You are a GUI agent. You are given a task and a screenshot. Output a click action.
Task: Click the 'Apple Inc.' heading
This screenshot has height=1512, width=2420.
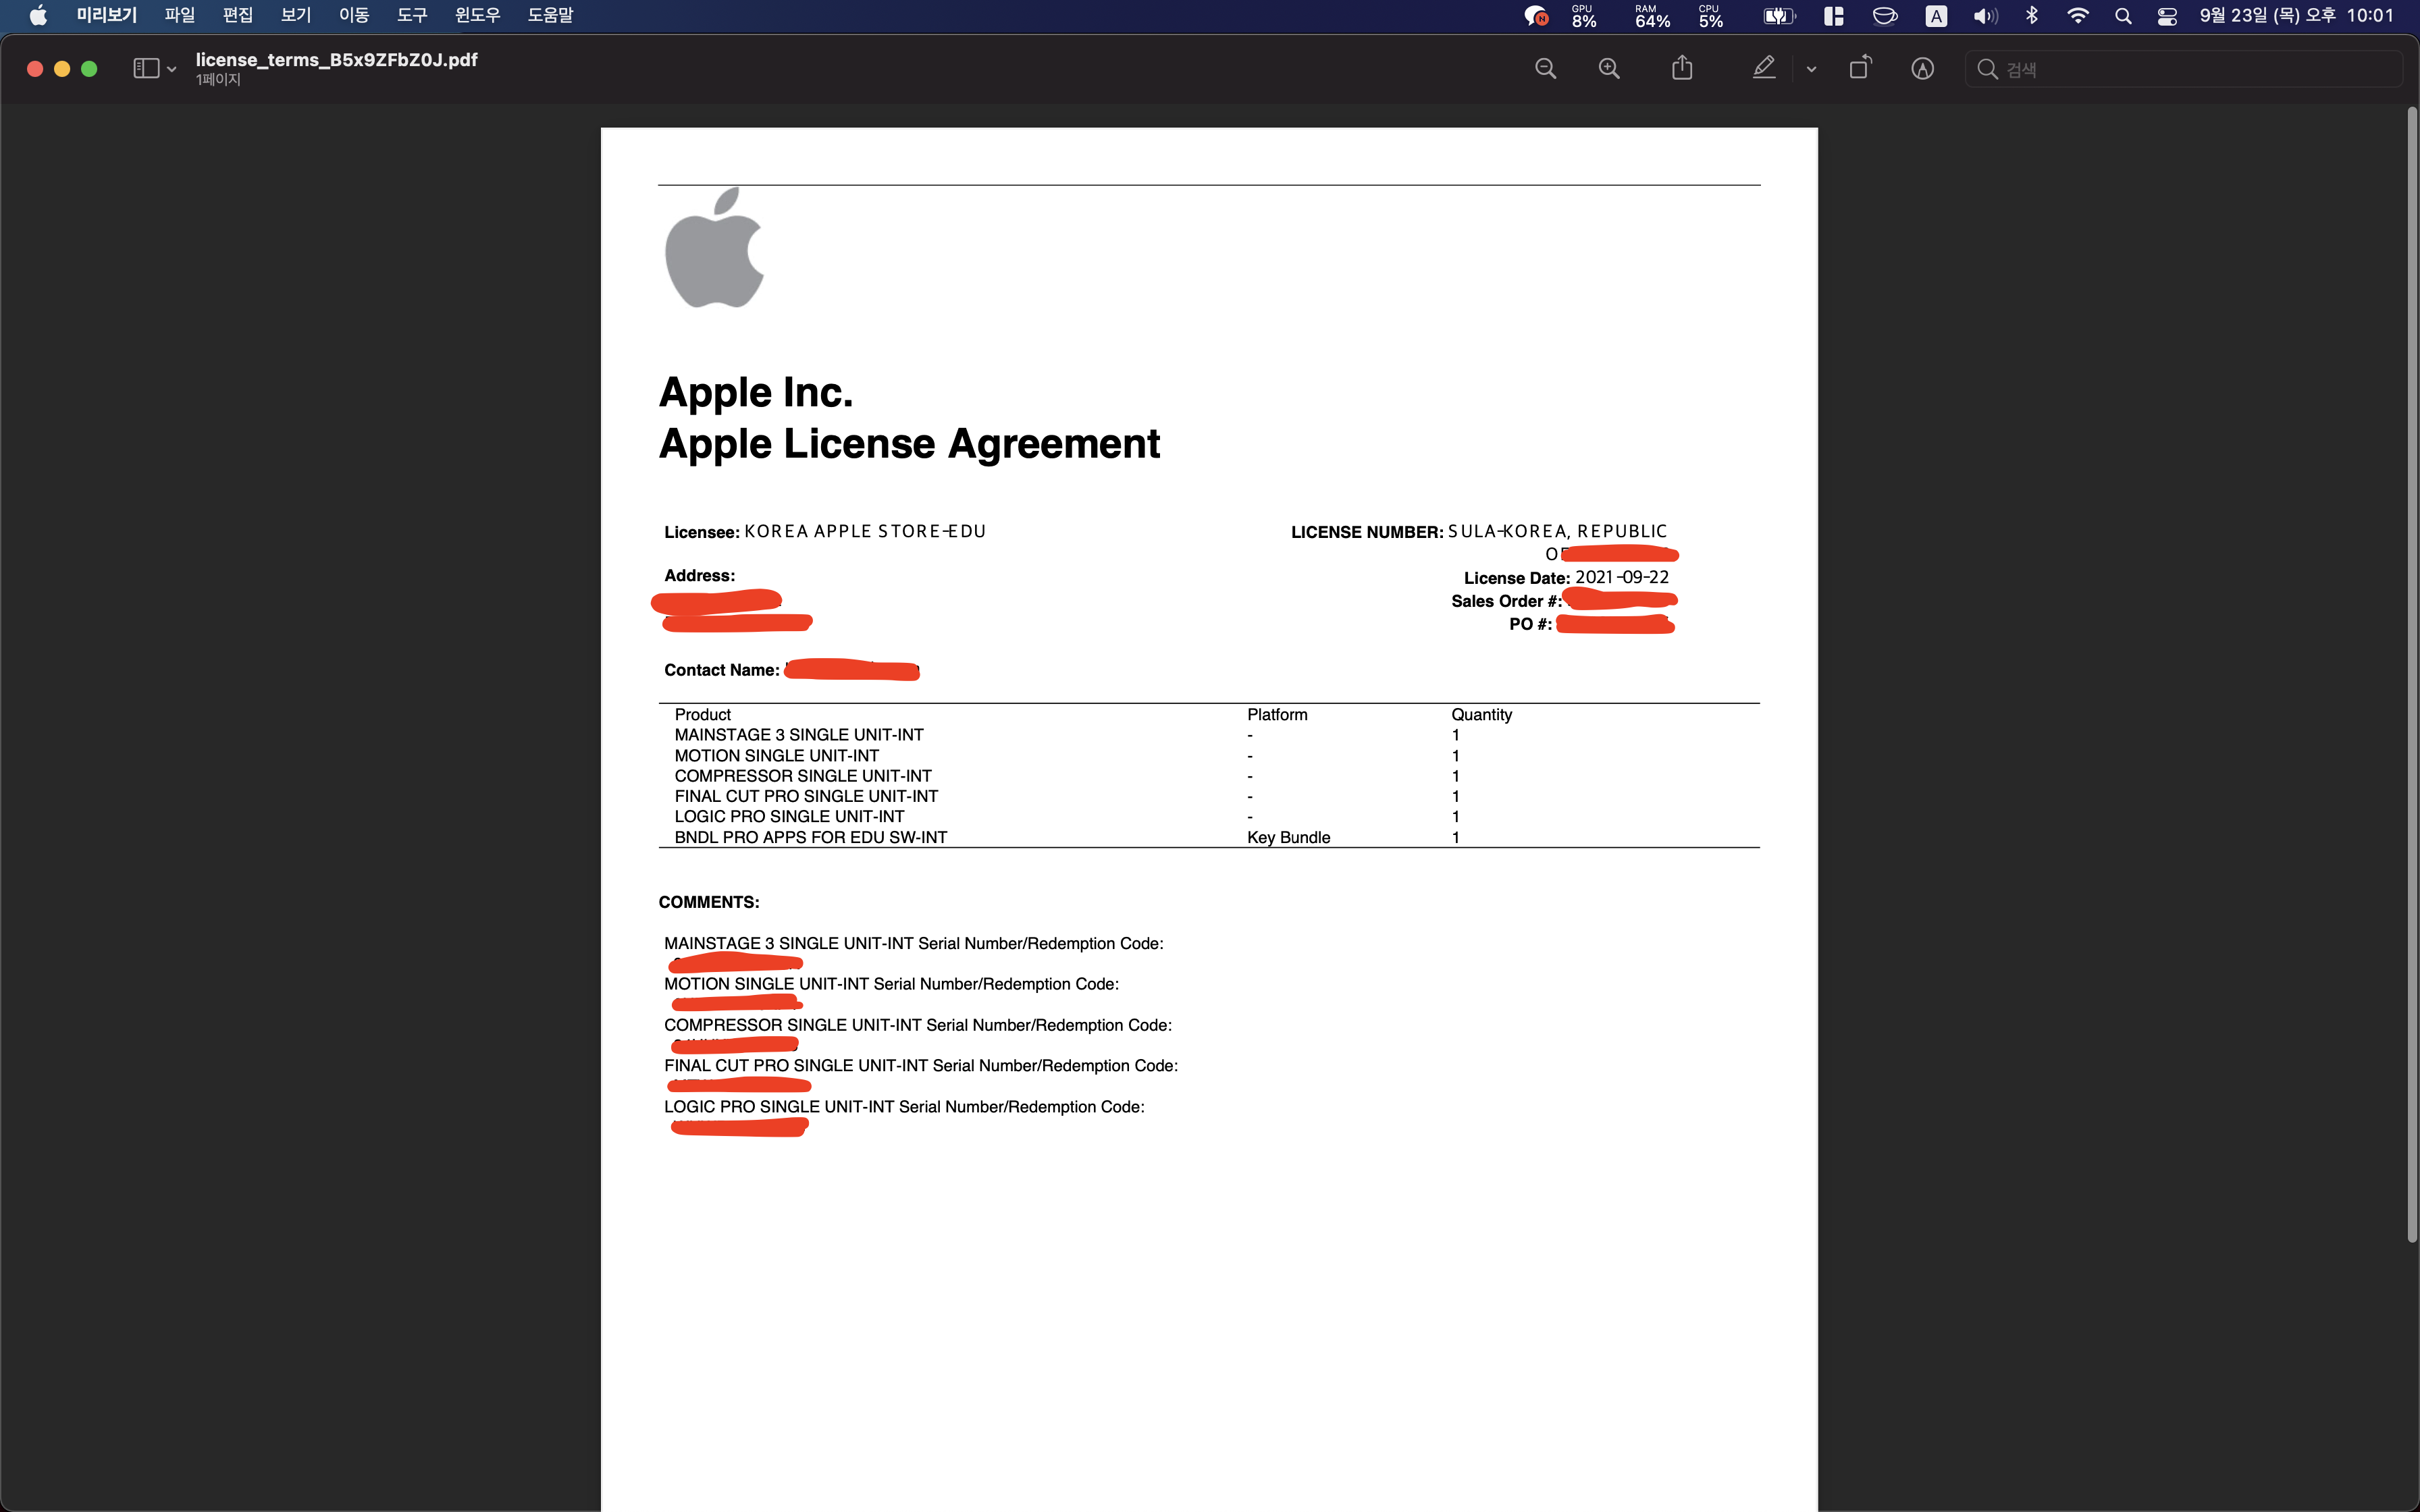pos(756,392)
